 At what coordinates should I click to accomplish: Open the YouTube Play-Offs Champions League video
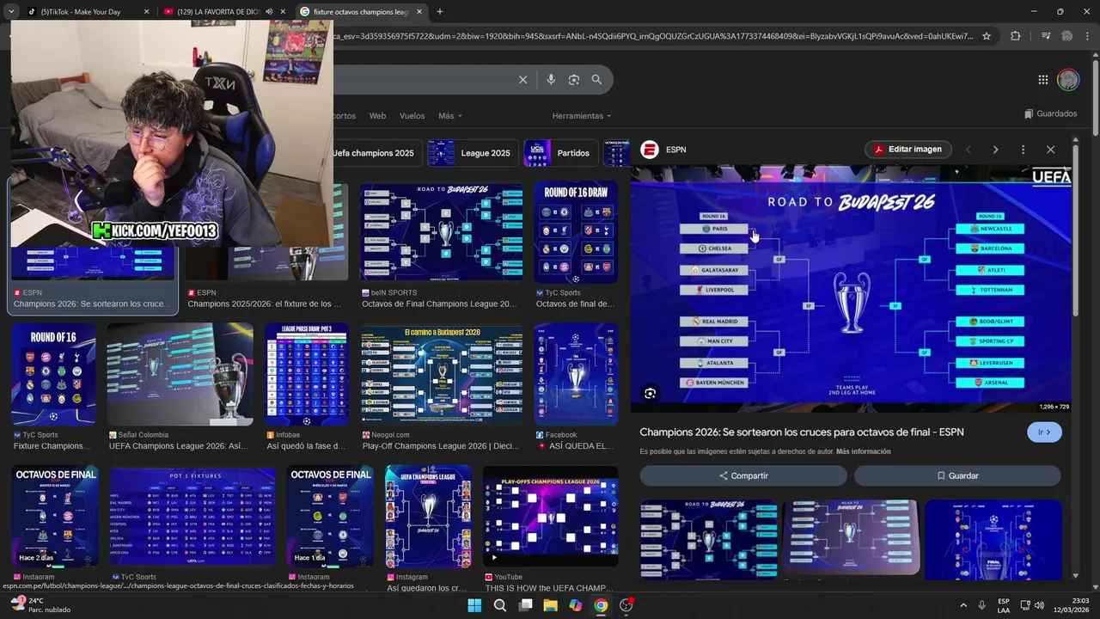click(x=551, y=516)
